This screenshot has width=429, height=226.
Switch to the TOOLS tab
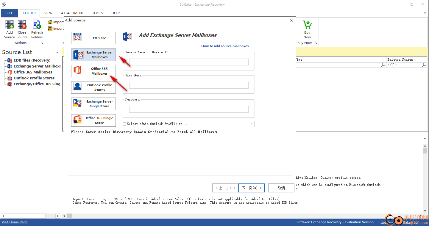pos(98,13)
